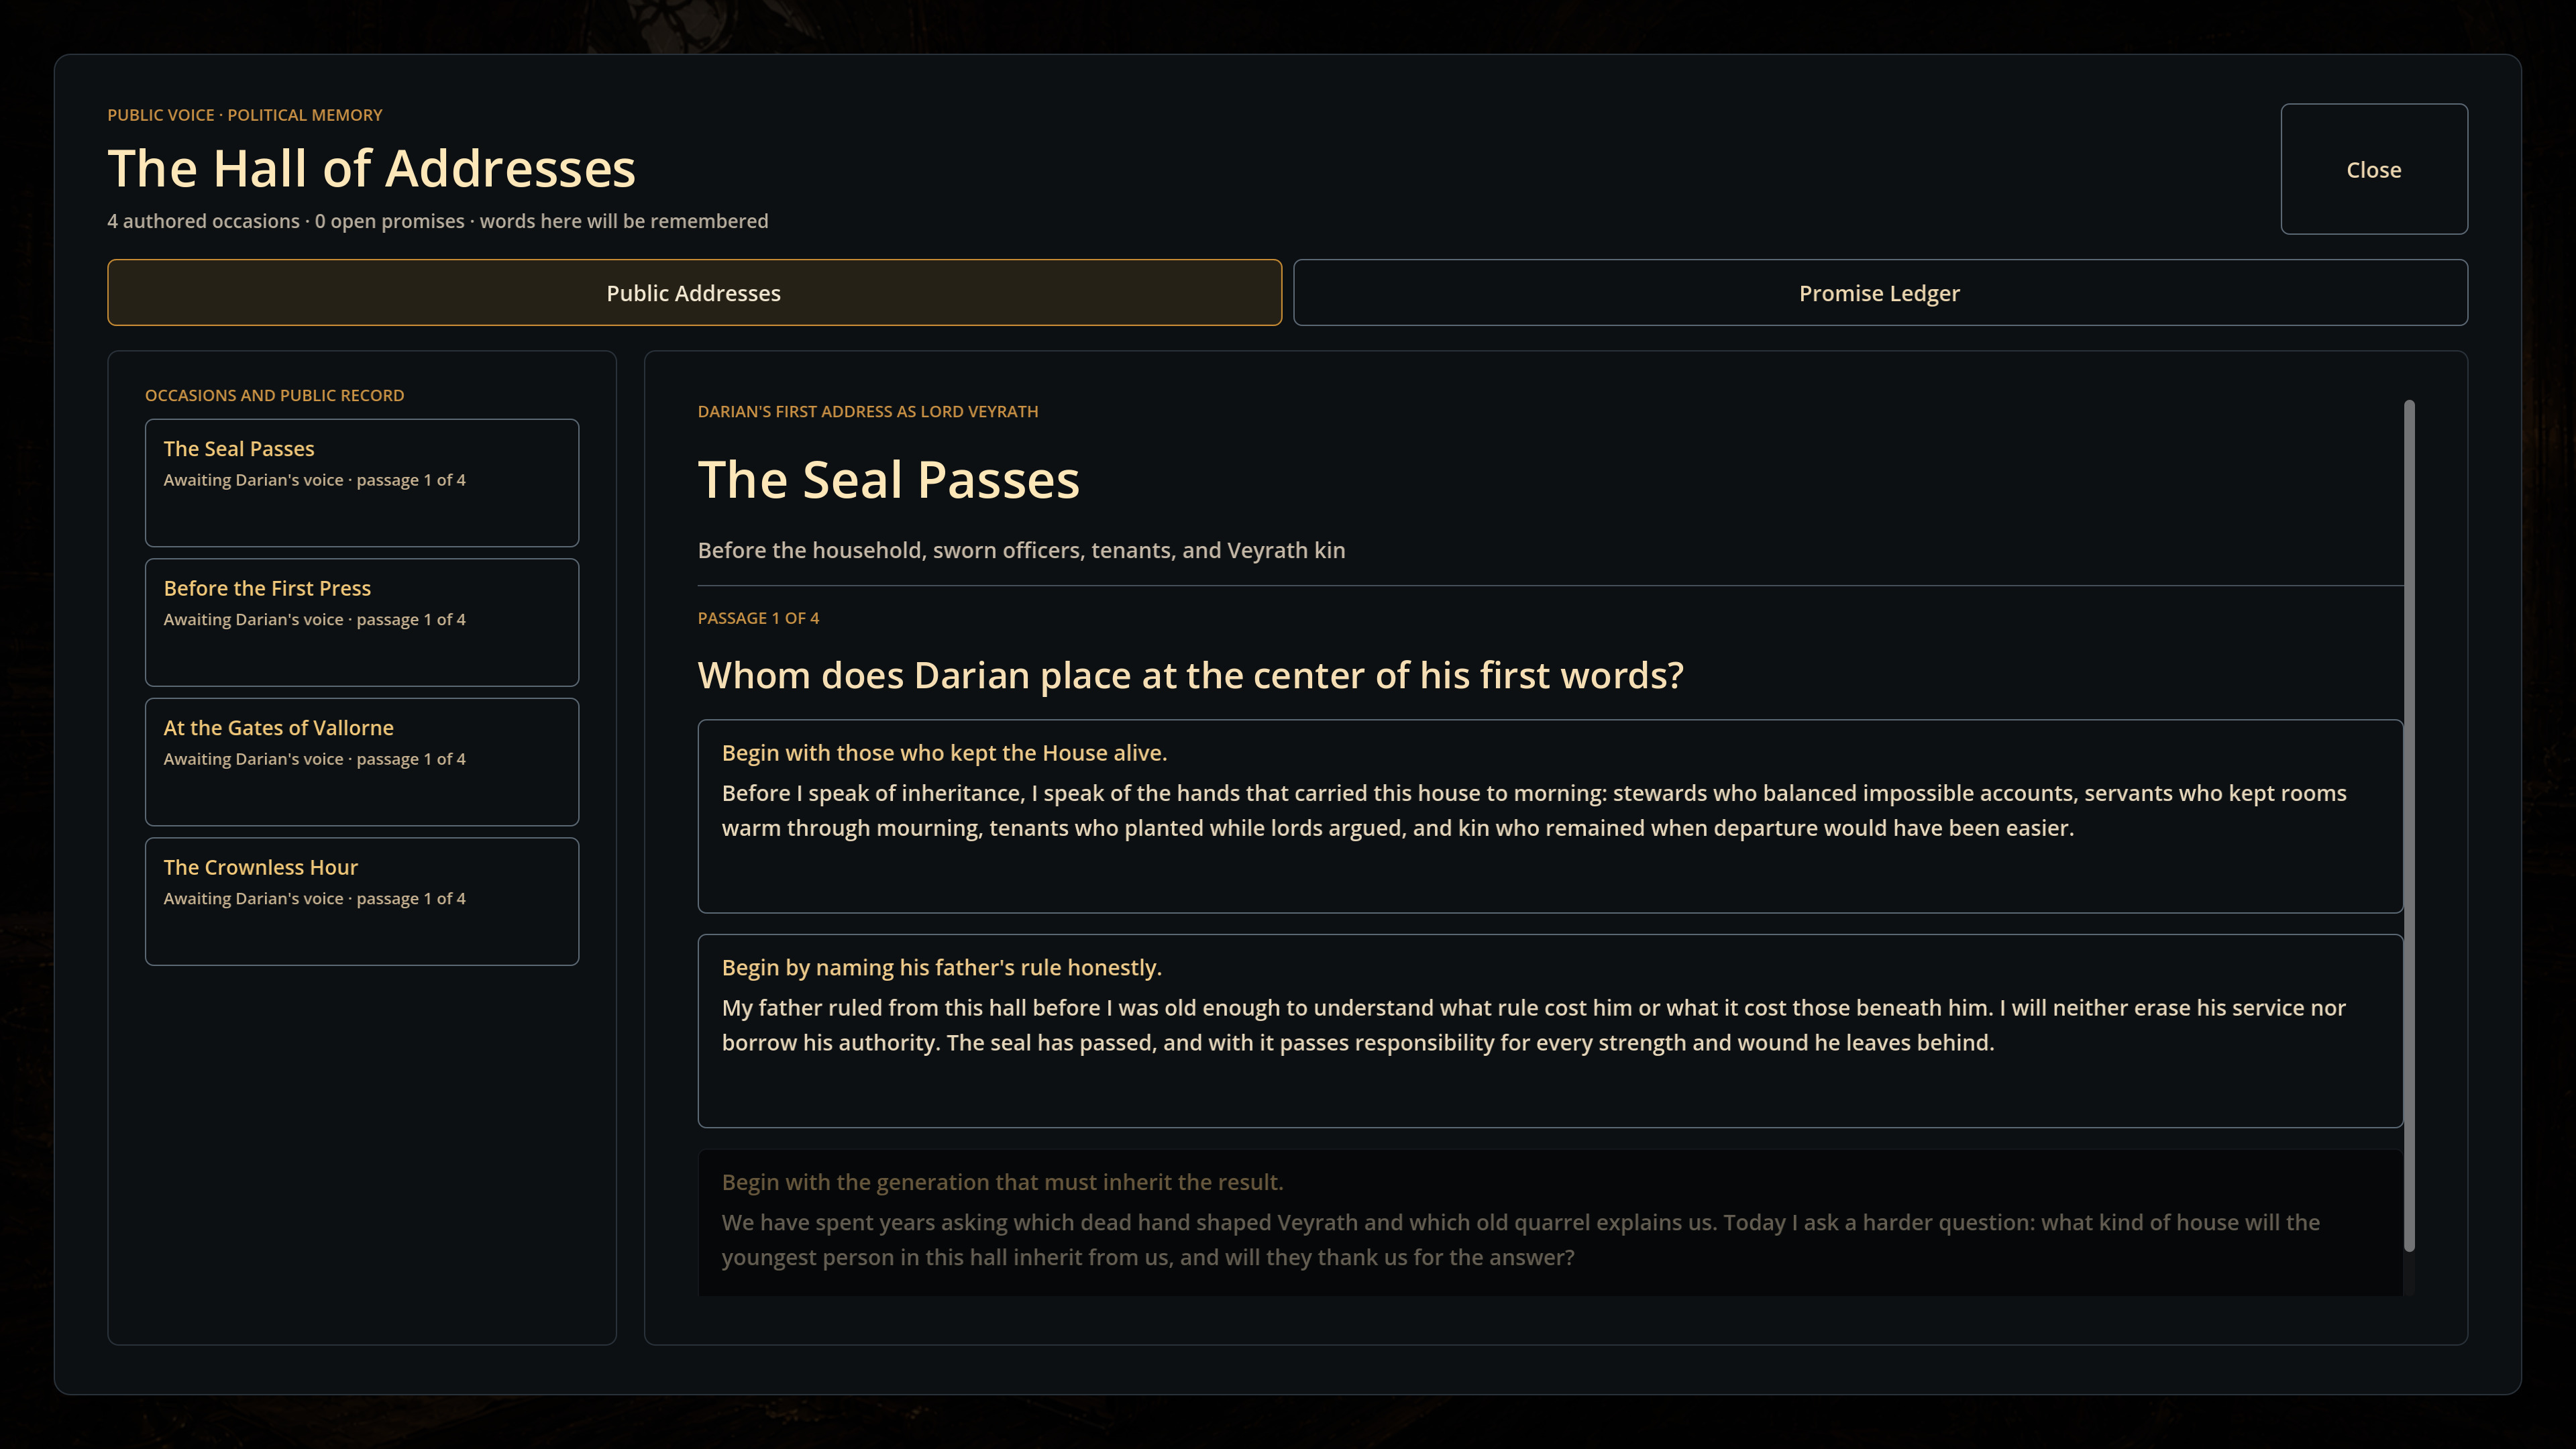Click 'Darian's First Address as Lord Veyrath' label
Viewport: 2576px width, 1449px height.
[868, 411]
